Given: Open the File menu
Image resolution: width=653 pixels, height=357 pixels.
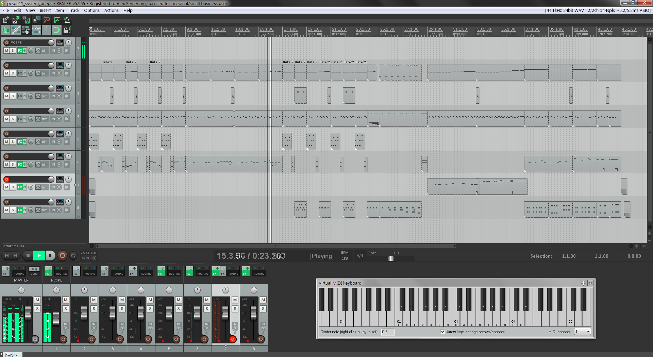Looking at the screenshot, I should tap(5, 10).
